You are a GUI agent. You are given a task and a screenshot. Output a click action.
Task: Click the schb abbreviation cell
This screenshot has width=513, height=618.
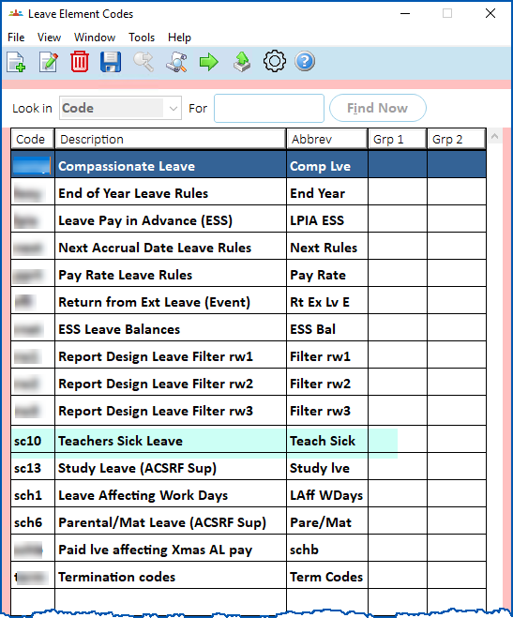pyautogui.click(x=327, y=549)
